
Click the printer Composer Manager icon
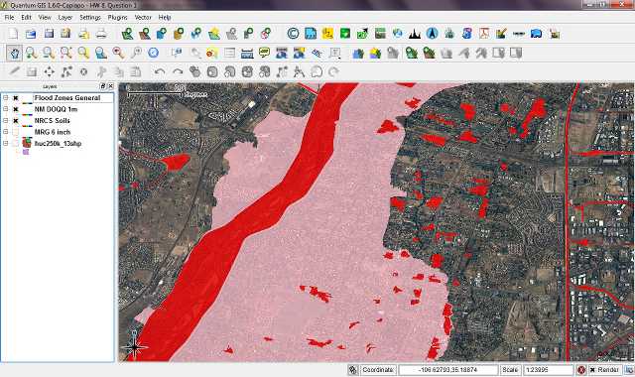tap(101, 34)
